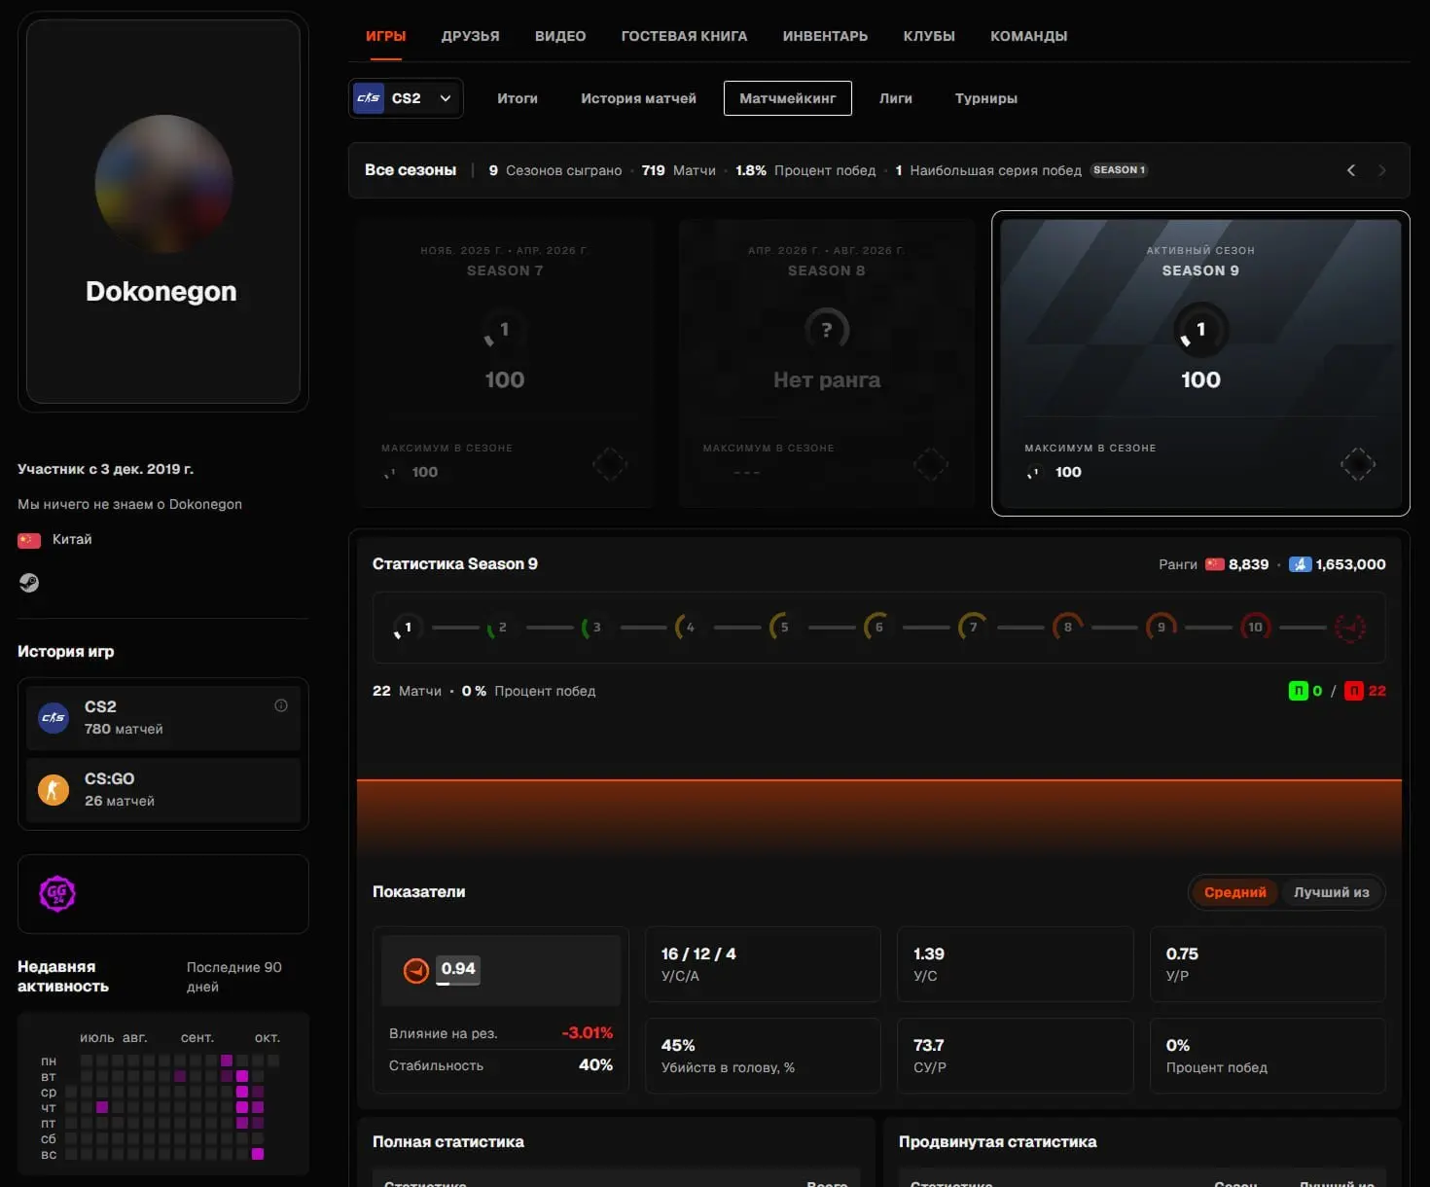
Task: Click the level 5 rank badge
Action: (x=783, y=628)
